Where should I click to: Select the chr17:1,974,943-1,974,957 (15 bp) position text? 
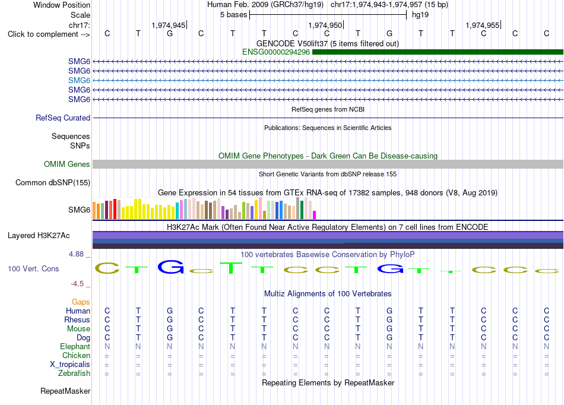tap(389, 5)
